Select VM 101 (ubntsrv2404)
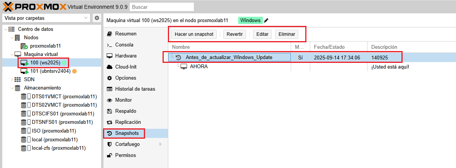This screenshot has width=456, height=168. (x=50, y=71)
